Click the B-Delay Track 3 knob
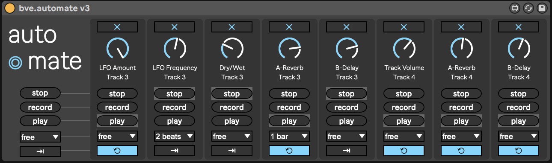 (347, 48)
